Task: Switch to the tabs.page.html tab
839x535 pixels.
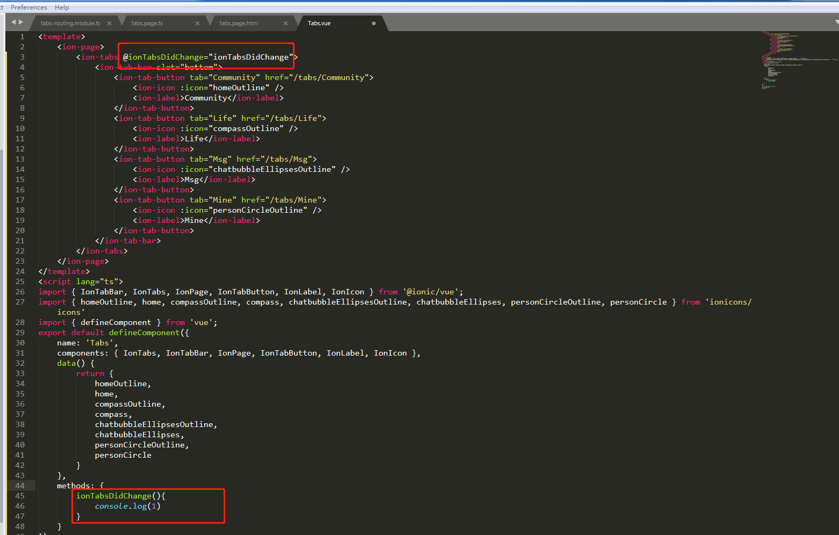Action: [239, 23]
